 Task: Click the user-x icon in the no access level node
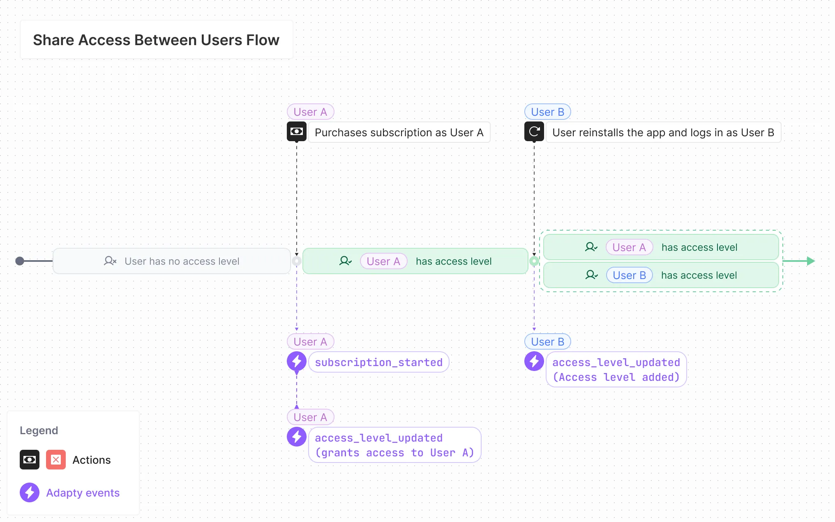[x=110, y=261]
